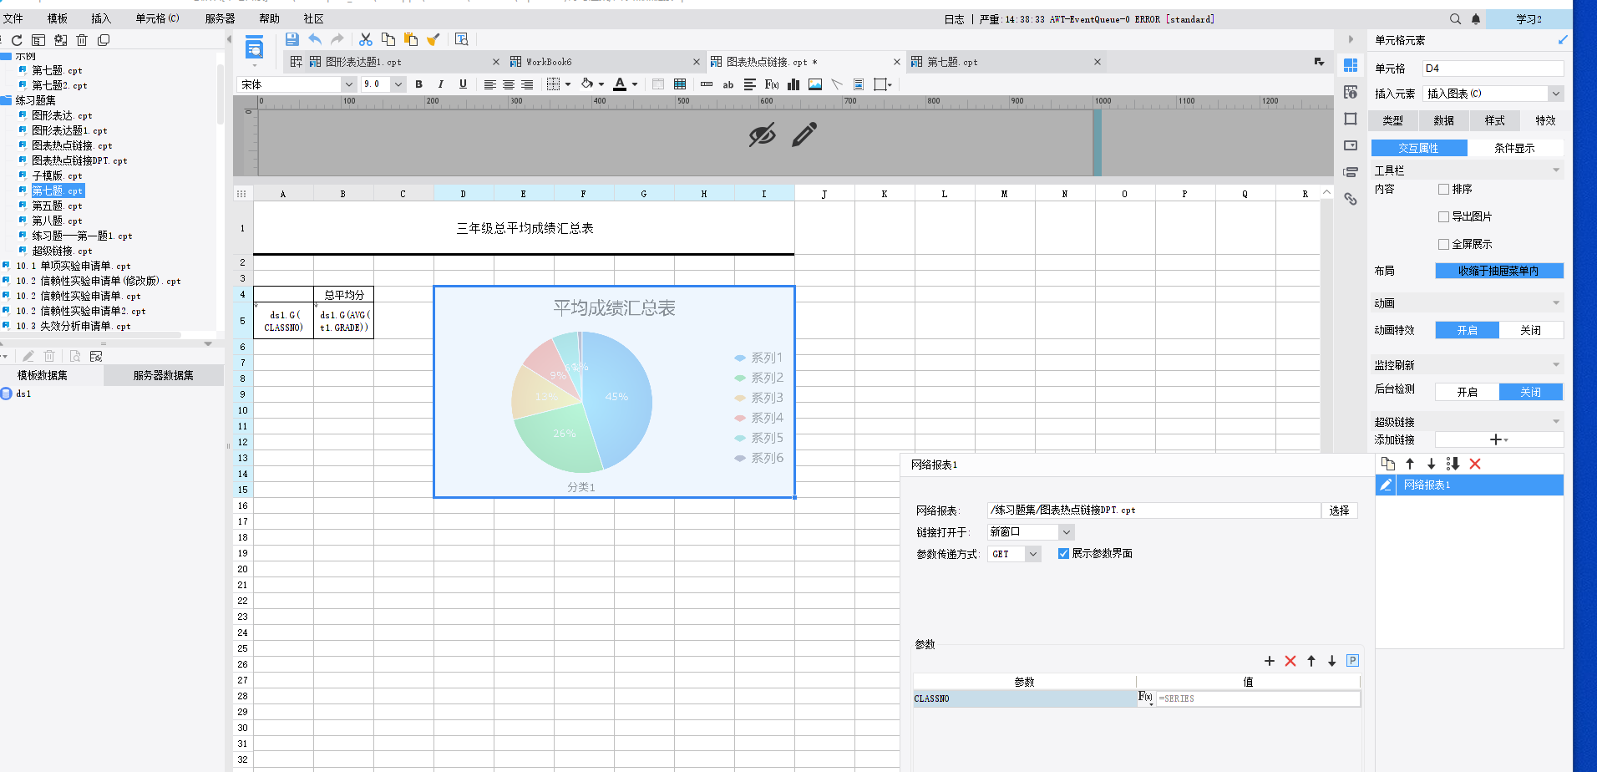This screenshot has width=1597, height=772.
Task: Toggle Italic formatting
Action: coord(441,84)
